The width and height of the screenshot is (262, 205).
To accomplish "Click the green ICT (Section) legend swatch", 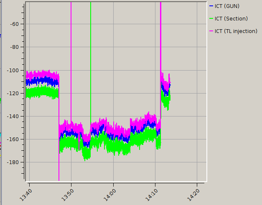I will click(211, 18).
